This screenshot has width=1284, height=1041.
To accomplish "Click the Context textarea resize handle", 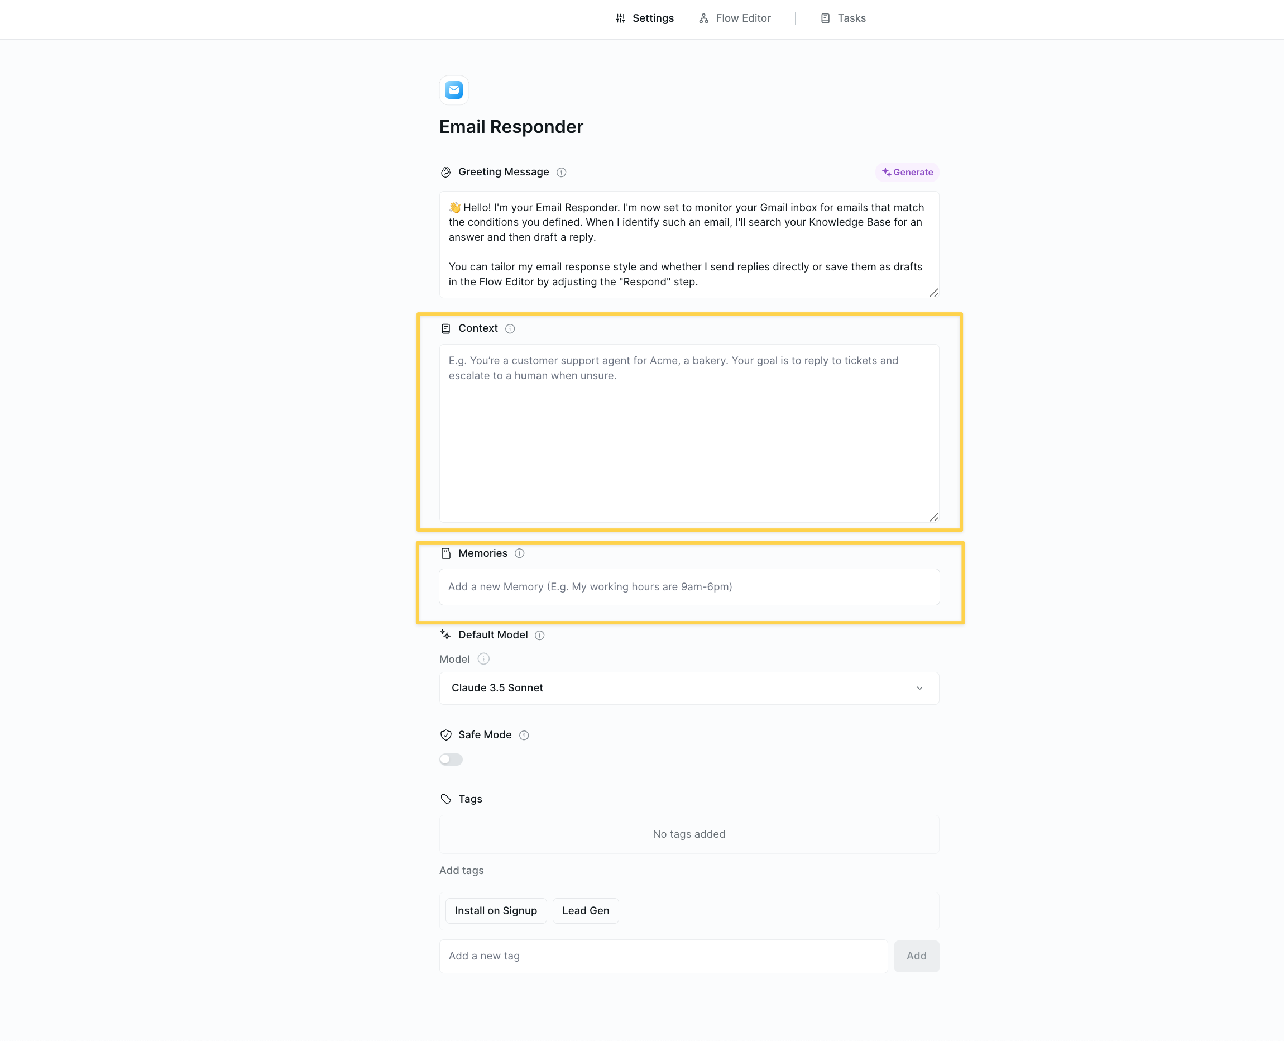I will 933,517.
